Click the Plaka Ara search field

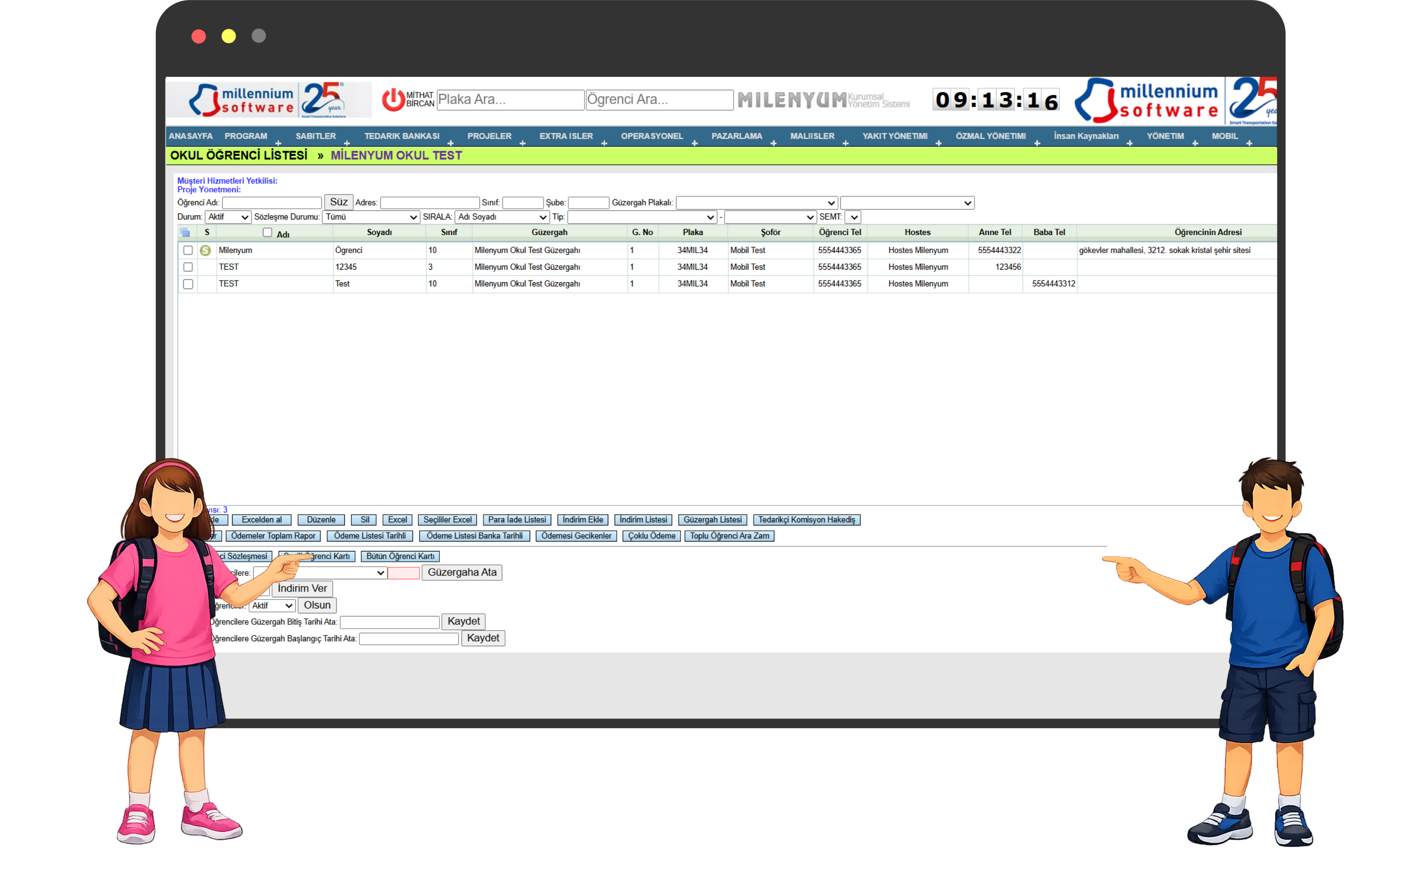[x=510, y=100]
